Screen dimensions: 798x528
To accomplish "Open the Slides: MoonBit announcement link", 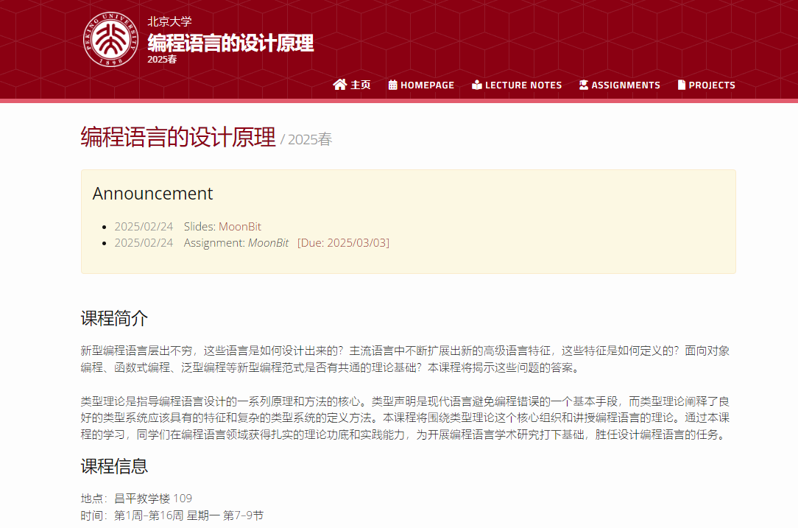I will point(222,226).
